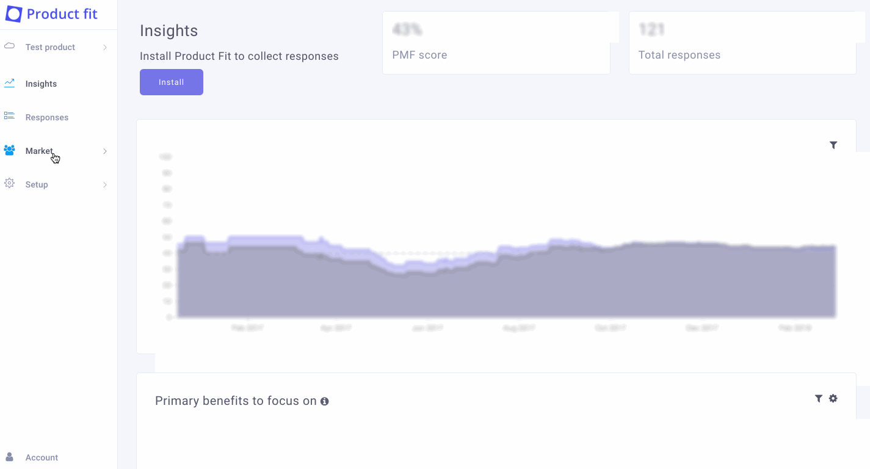Click the cloud icon beside Test product
870x469 pixels.
pyautogui.click(x=9, y=46)
